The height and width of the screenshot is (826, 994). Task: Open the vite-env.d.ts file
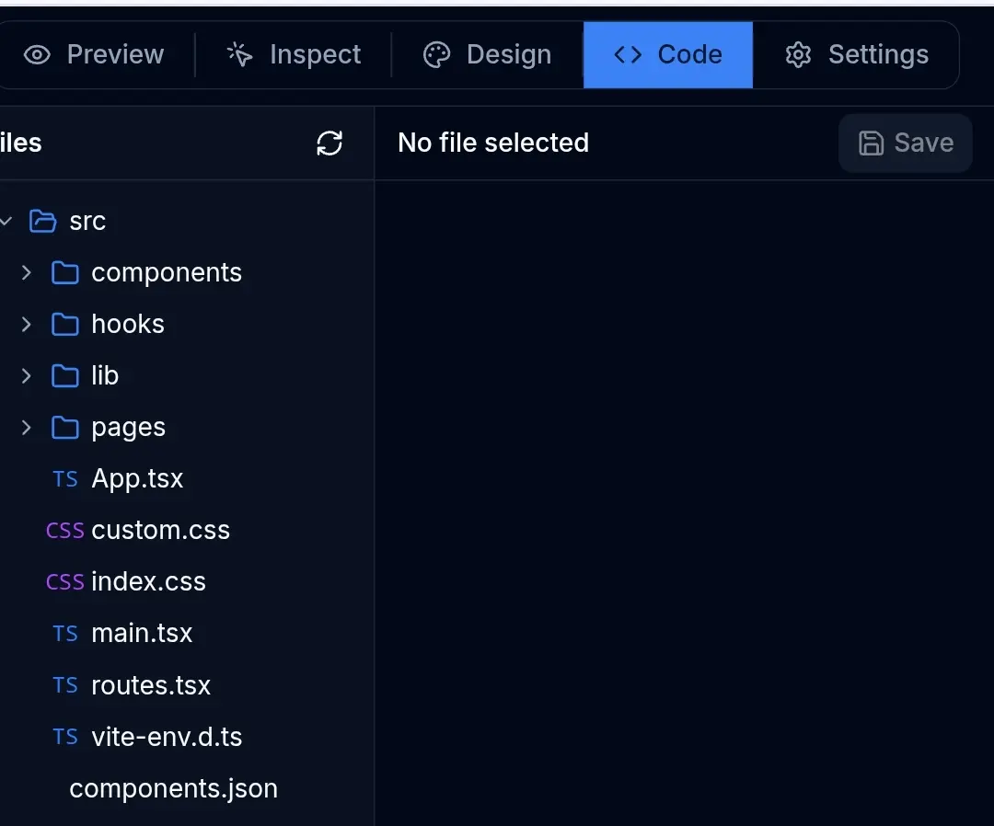(166, 736)
